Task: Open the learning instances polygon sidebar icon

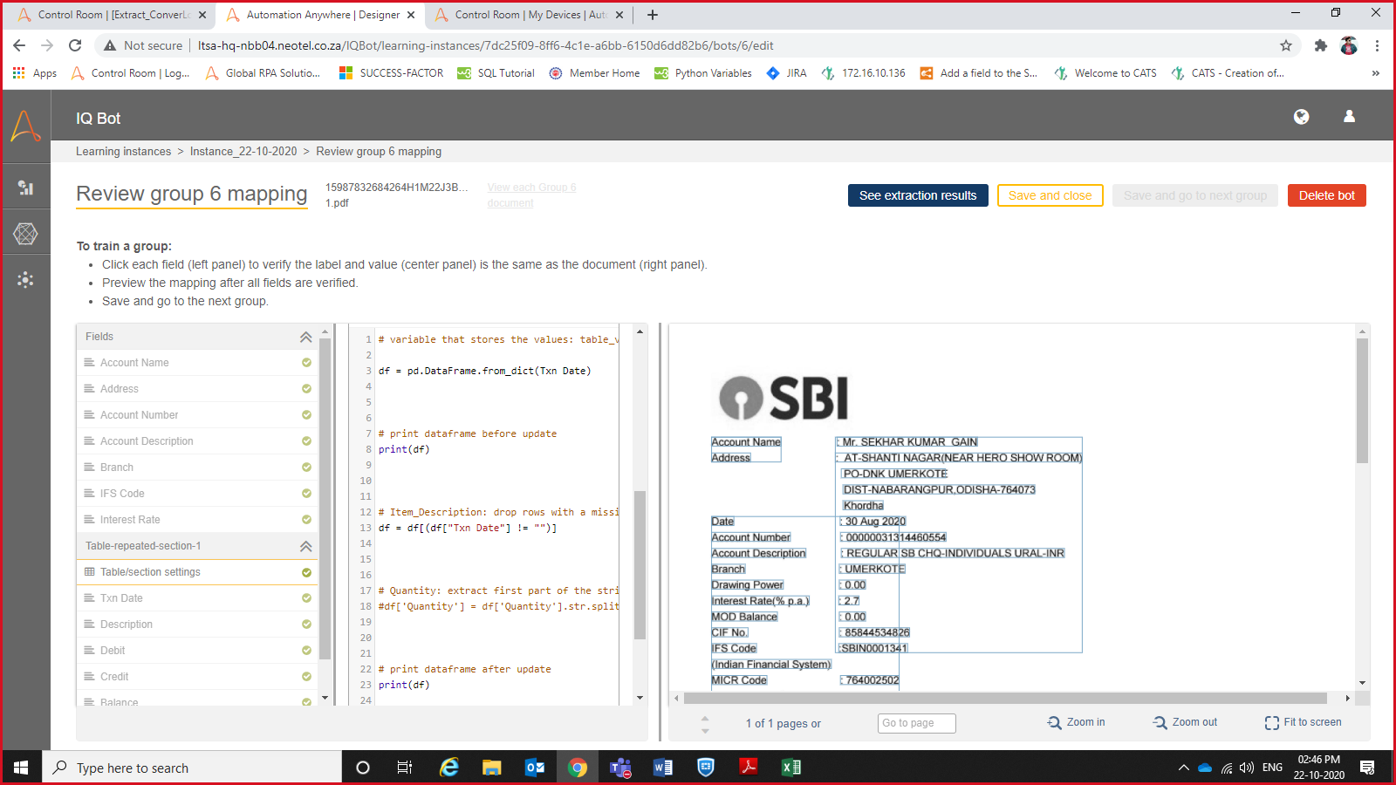Action: click(25, 234)
